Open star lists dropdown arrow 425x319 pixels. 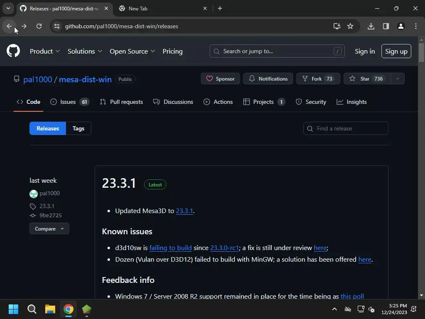click(x=398, y=79)
